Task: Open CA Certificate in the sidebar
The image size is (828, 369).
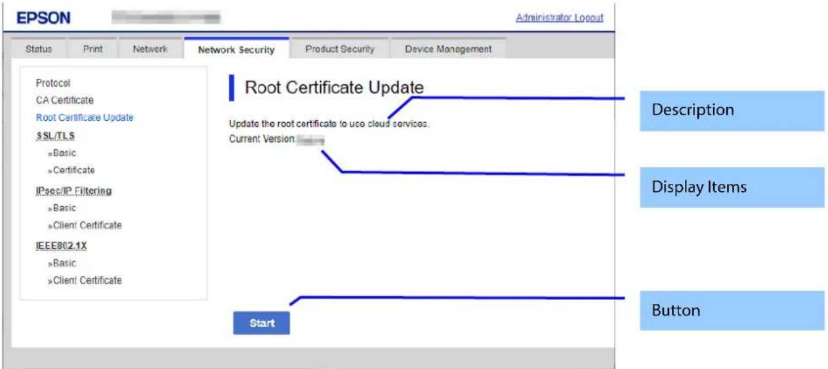Action: pos(65,100)
